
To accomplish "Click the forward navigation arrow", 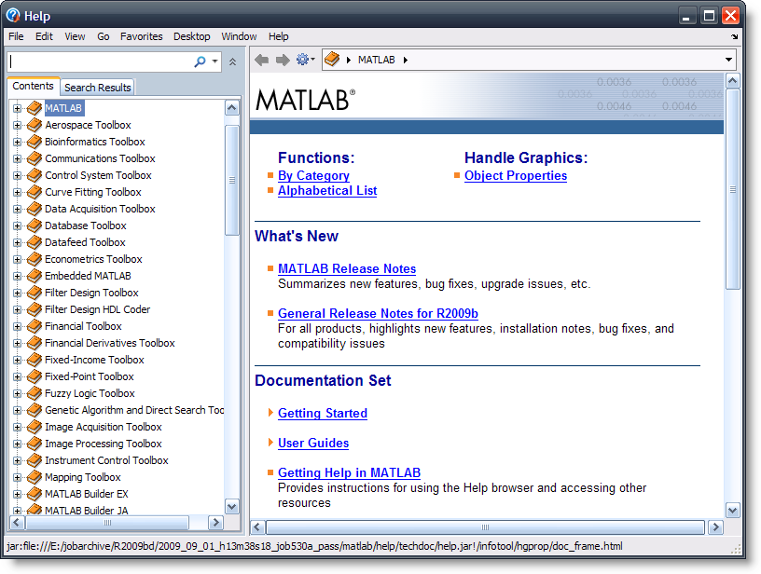I will click(x=283, y=60).
